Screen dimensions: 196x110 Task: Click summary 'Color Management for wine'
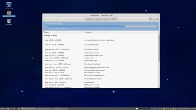pos(93,55)
